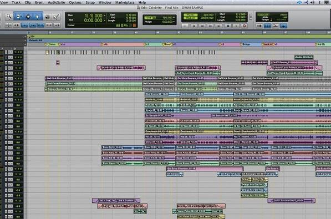Select the Scrubber speaker tool

48,17
